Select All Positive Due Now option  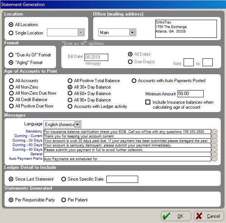(x=11, y=106)
